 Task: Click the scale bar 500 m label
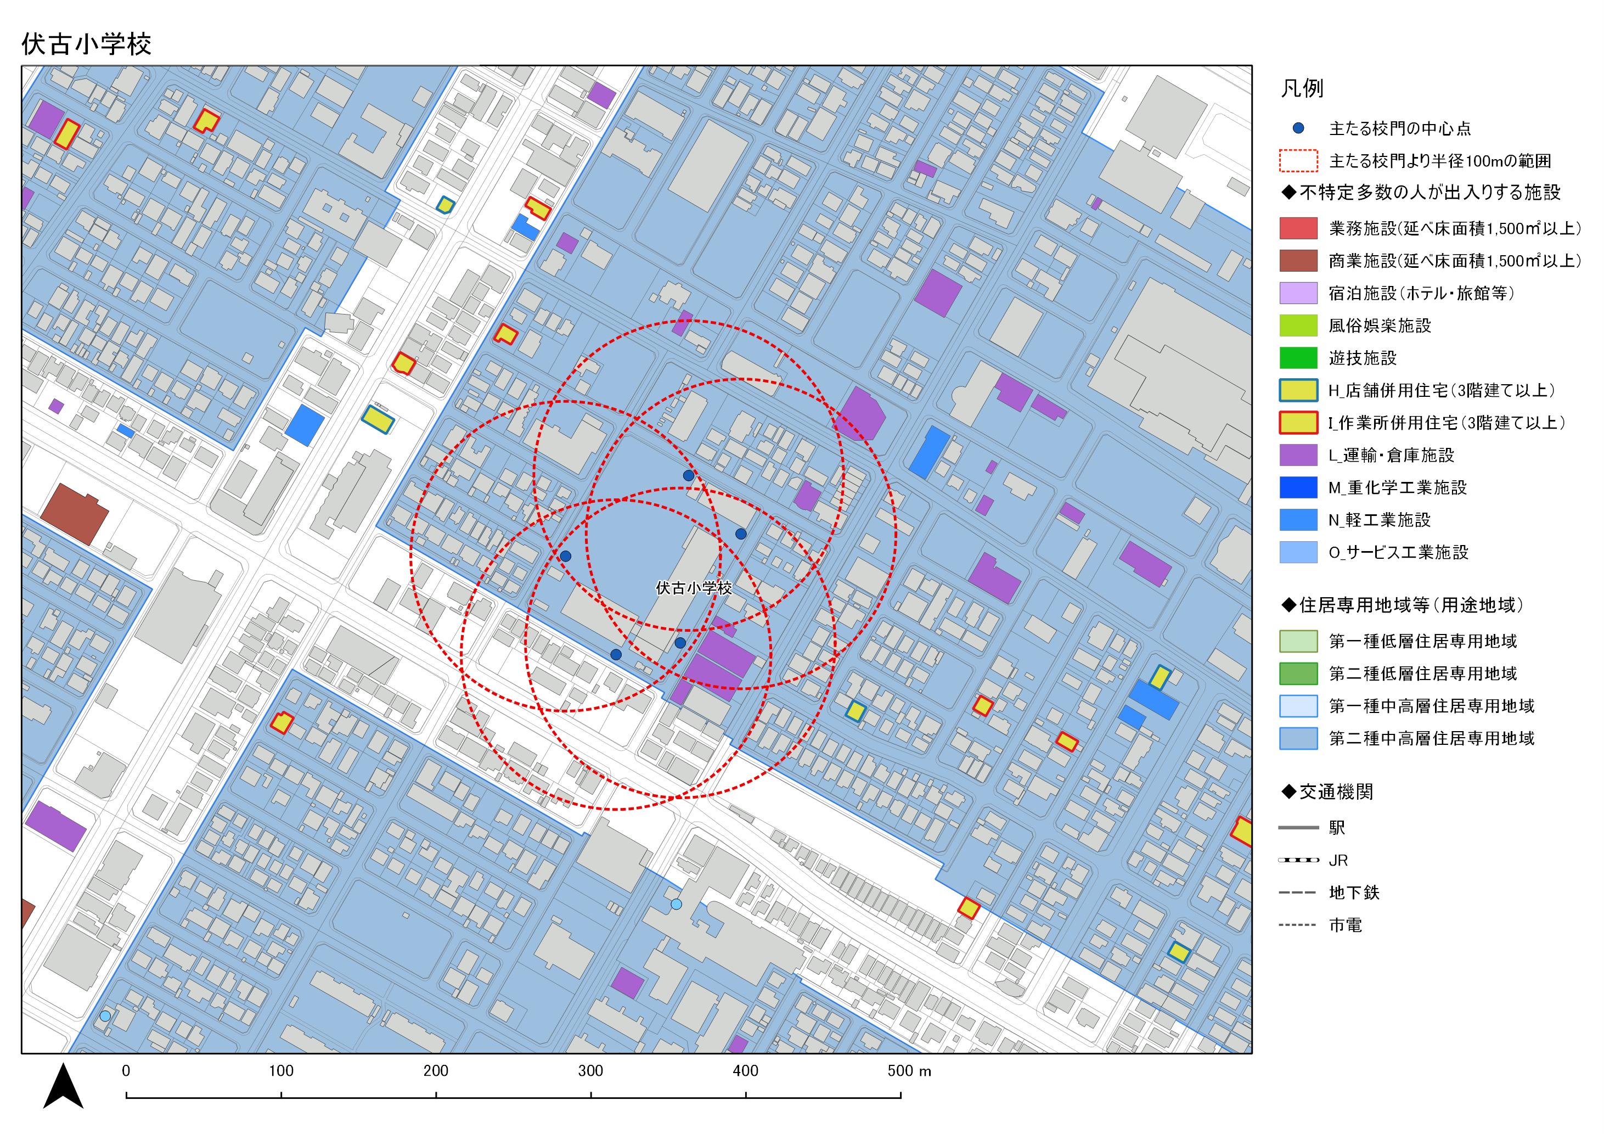910,1071
